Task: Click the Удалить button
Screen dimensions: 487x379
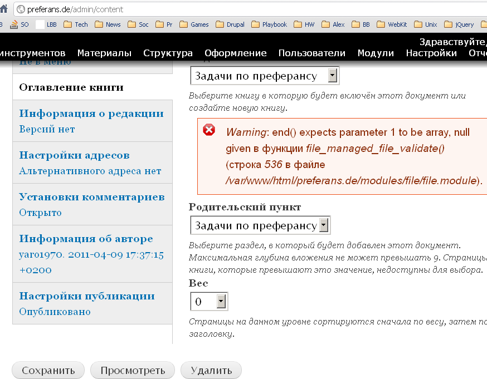Action: coord(211,370)
